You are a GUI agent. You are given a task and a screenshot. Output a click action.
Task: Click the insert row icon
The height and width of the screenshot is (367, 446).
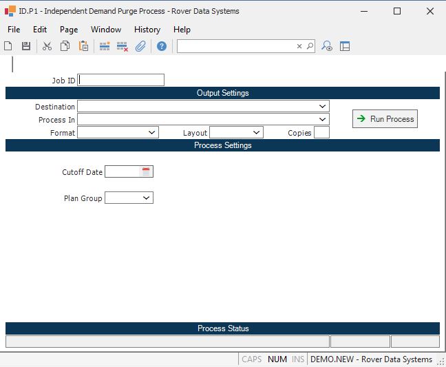pyautogui.click(x=105, y=46)
